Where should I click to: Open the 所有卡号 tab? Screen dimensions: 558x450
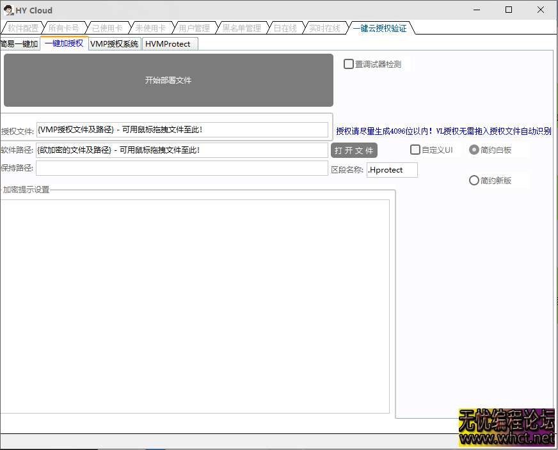tap(64, 28)
